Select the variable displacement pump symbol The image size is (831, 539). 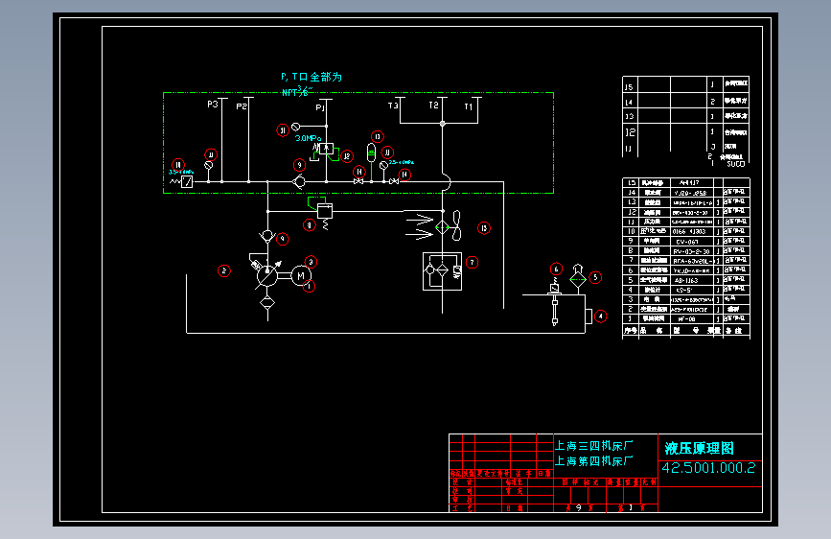pos(267,275)
